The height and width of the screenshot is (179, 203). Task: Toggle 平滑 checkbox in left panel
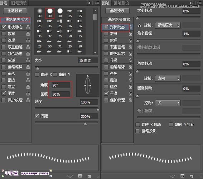click(x=4, y=93)
